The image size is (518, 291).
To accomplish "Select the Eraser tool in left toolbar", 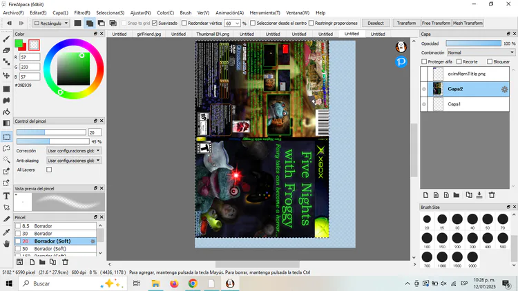I will (x=6, y=50).
